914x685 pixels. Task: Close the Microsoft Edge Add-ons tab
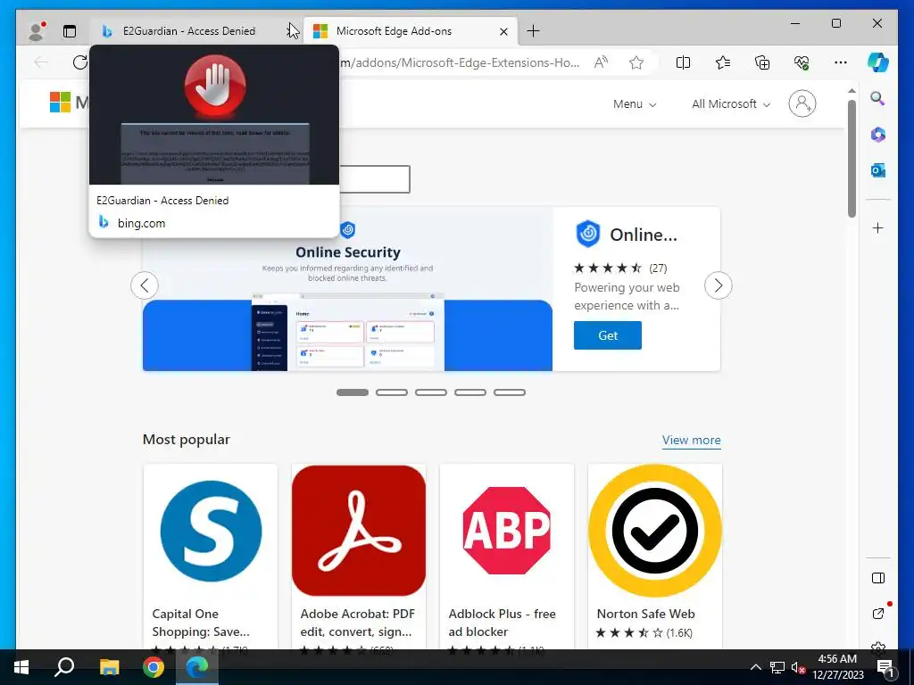coord(503,31)
